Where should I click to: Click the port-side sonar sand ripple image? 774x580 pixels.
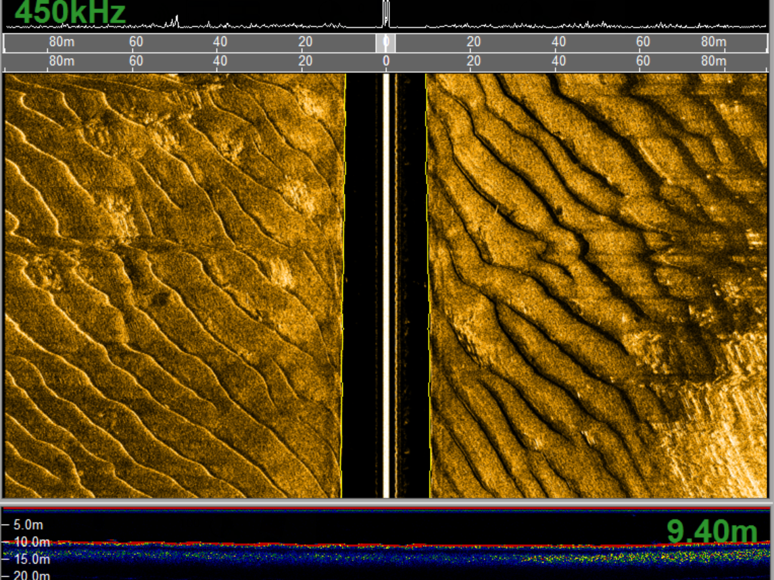[174, 286]
